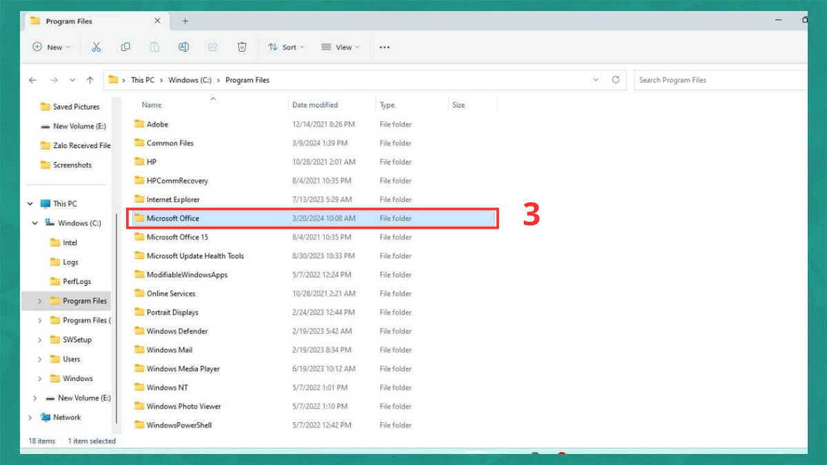827x465 pixels.
Task: Select the Portrait Displays folder
Action: coord(172,312)
